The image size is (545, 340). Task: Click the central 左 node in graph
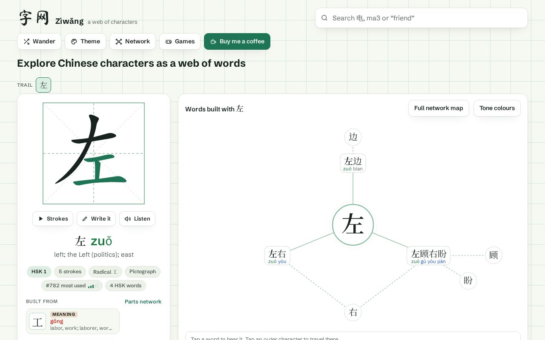coord(353,225)
